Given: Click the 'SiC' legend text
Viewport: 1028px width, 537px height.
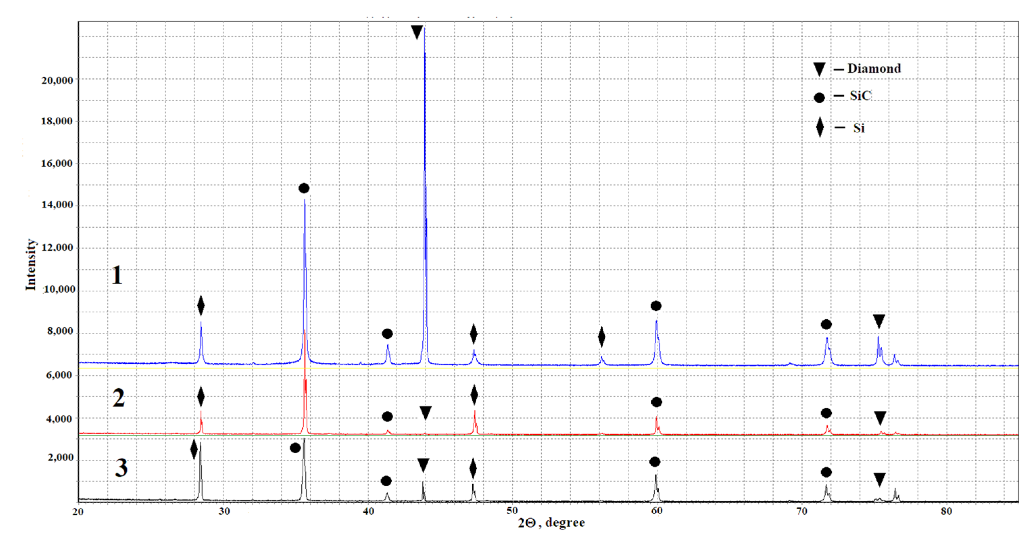Looking at the screenshot, I should (860, 96).
